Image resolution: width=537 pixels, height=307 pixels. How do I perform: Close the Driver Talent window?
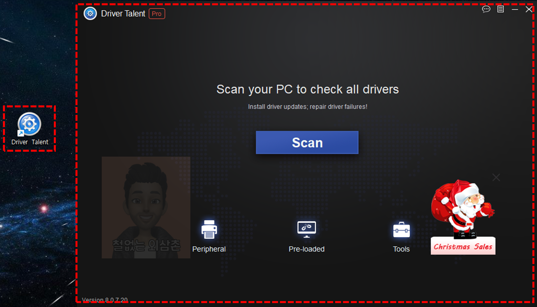[x=529, y=9]
